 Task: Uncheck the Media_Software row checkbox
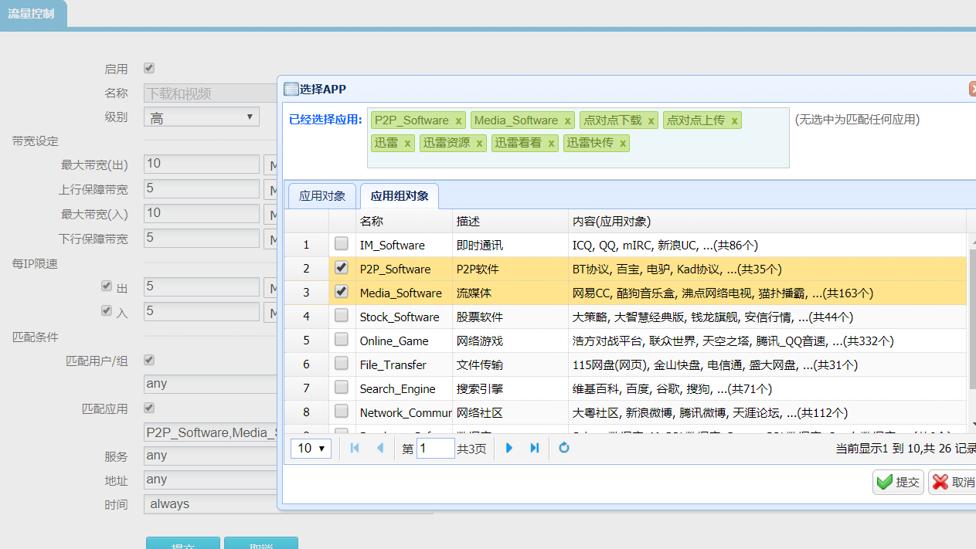coord(341,292)
